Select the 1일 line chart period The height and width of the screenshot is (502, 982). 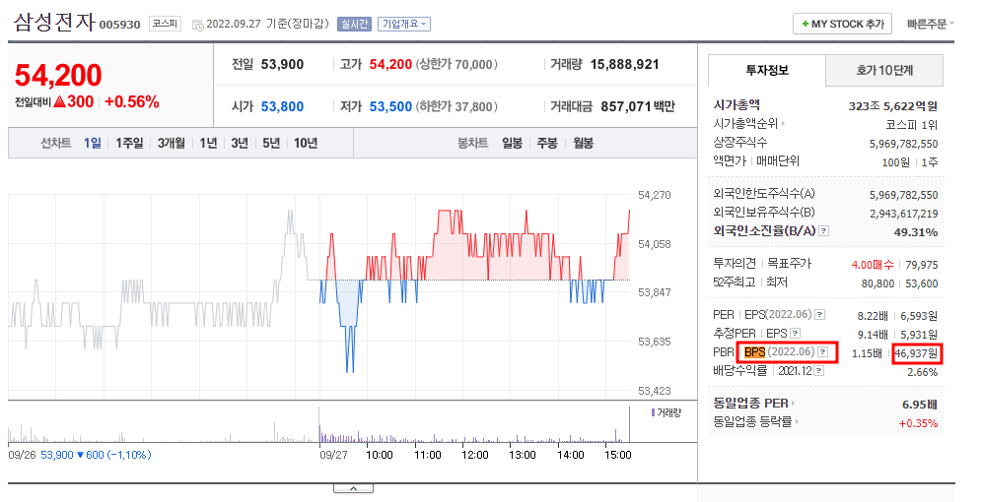[92, 143]
